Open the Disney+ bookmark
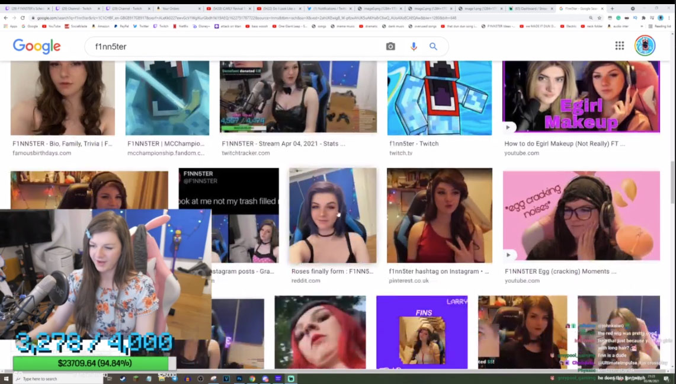This screenshot has height=384, width=676. [201, 26]
